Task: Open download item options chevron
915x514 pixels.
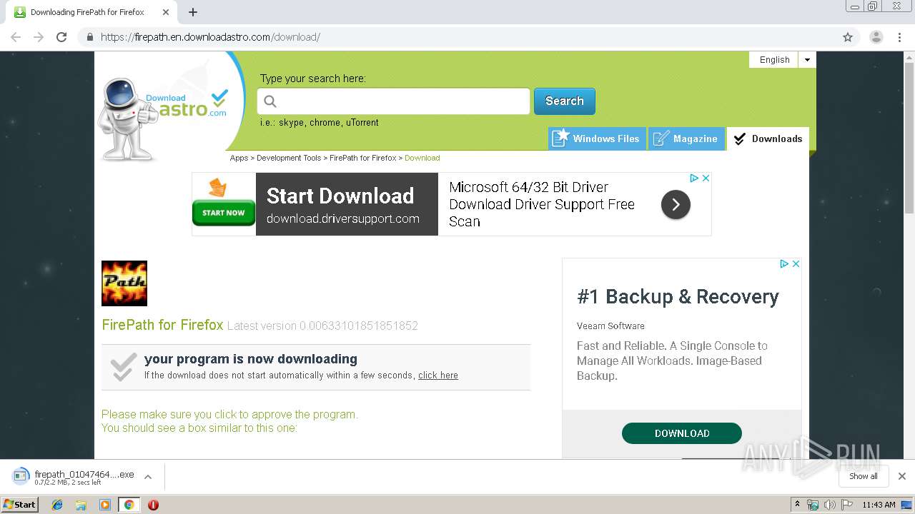Action: (148, 477)
